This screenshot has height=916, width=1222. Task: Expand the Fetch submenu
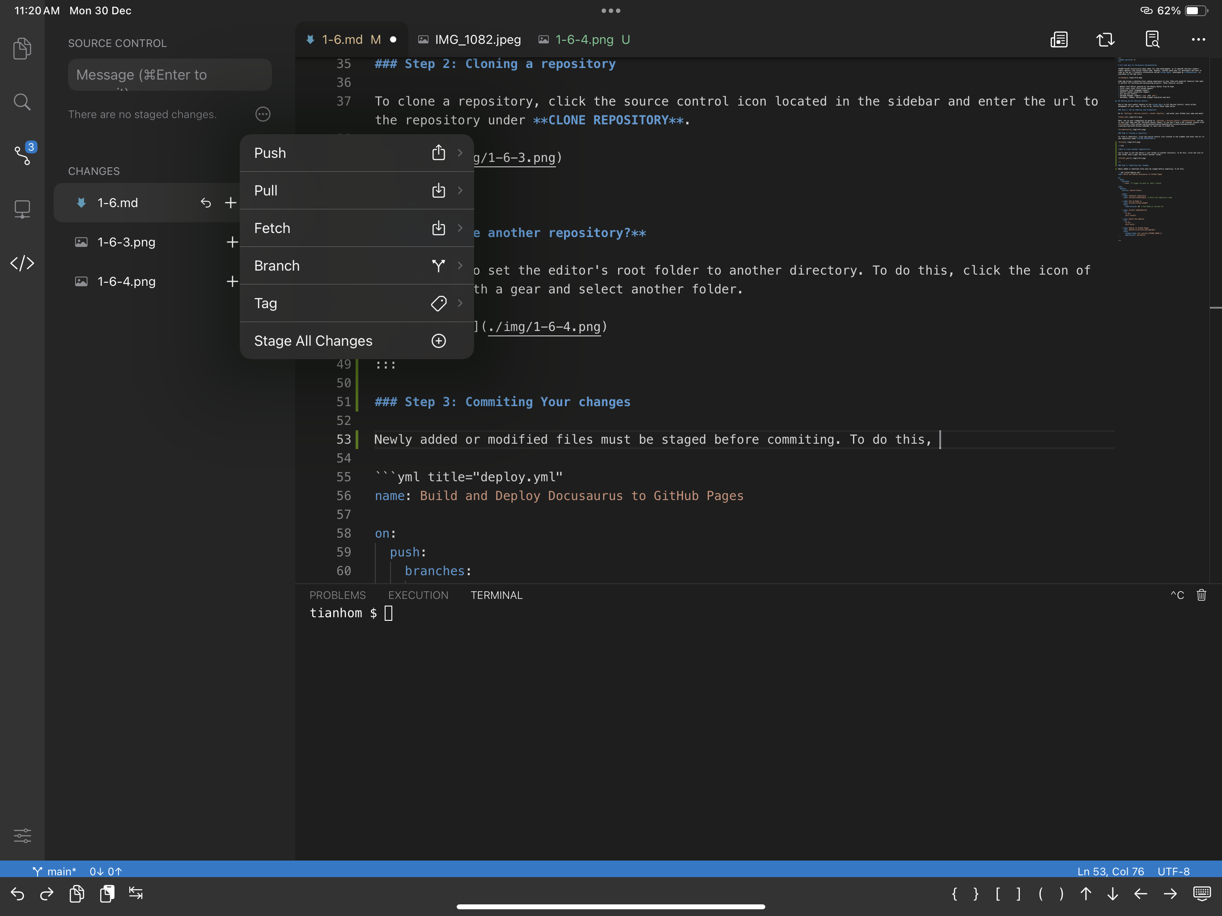tap(357, 228)
